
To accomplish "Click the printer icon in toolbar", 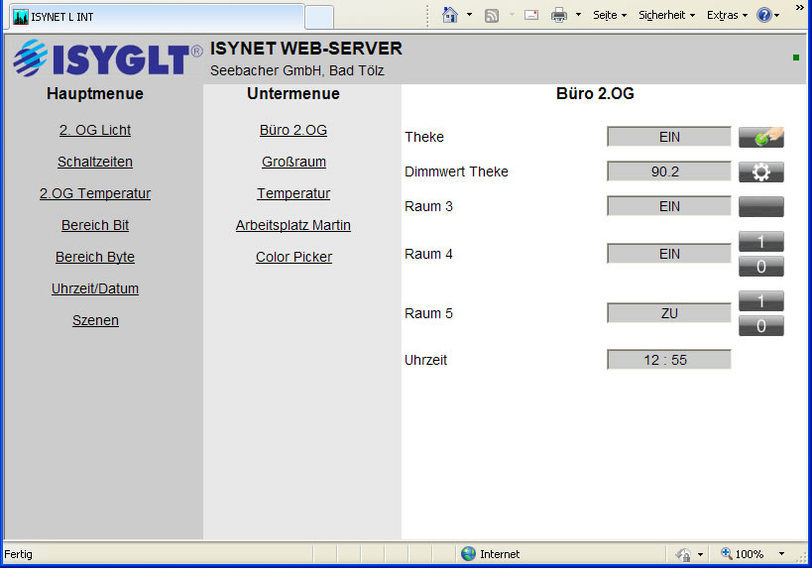I will click(x=559, y=15).
